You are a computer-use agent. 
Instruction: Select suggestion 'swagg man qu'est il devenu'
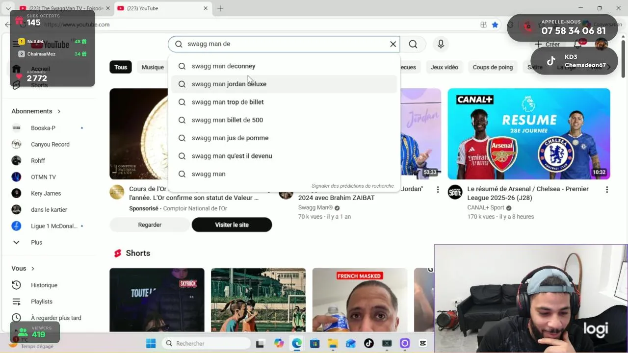pyautogui.click(x=284, y=156)
